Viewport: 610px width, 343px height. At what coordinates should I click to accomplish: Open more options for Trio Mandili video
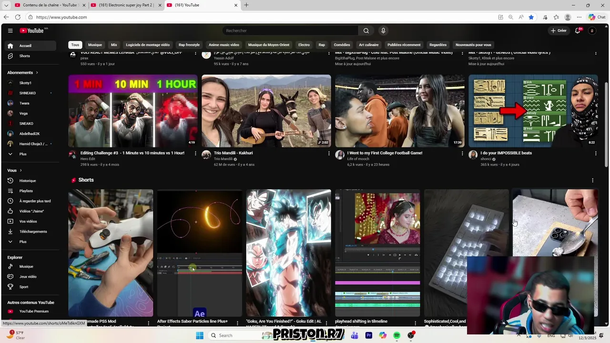(329, 153)
